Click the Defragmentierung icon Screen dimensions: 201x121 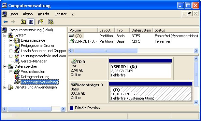pos(17,77)
